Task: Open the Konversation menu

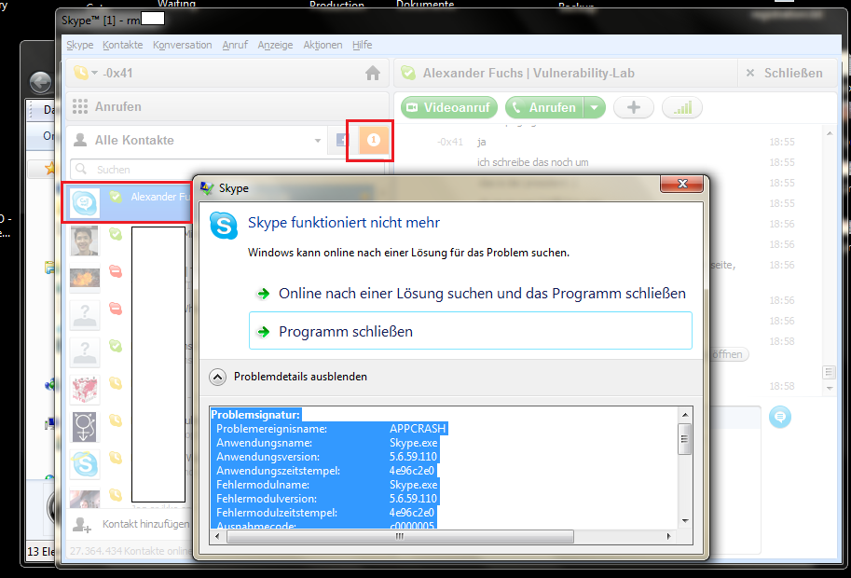Action: (183, 45)
